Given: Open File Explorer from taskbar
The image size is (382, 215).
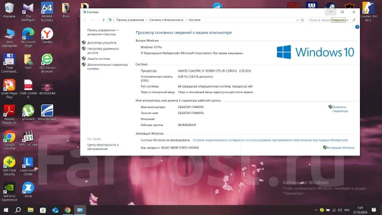Looking at the screenshot, I should pyautogui.click(x=30, y=210).
